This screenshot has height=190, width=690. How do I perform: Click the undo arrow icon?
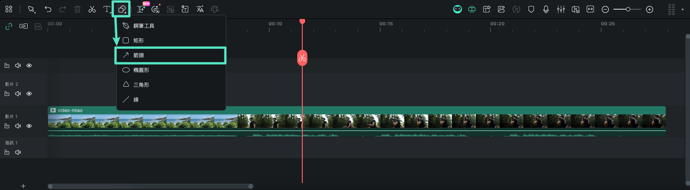click(48, 9)
